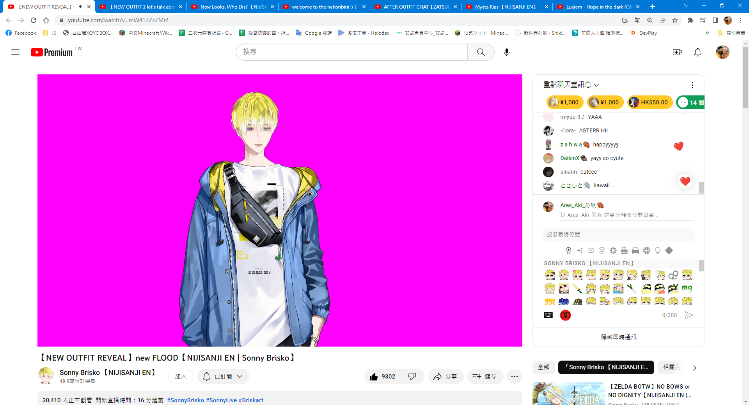Insert the yellow sword member emoji
Viewport: 749px width, 405px height.
pos(577,289)
